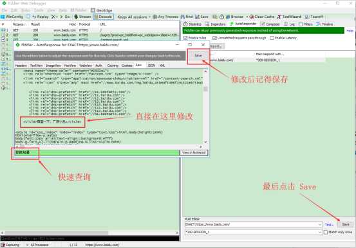Open TextView tab in AutoResponse editor
This screenshot has width=356, height=248.
coord(36,66)
